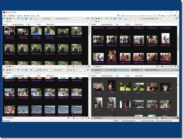The width and height of the screenshot is (183, 139).
Task: Cut selection in the 56 Objekte pane
Action: (77, 66)
